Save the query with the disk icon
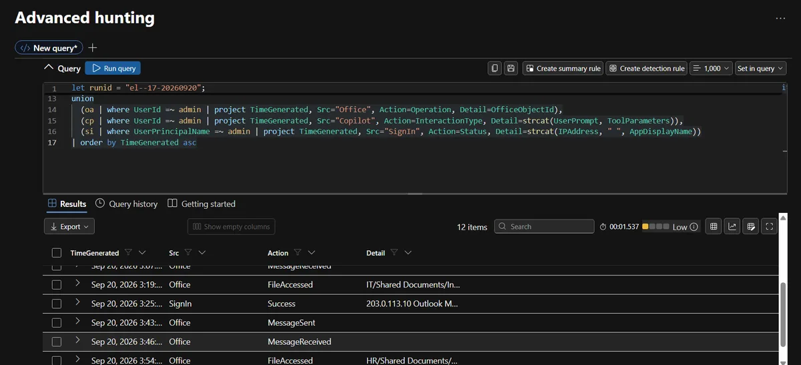The image size is (801, 365). click(511, 68)
